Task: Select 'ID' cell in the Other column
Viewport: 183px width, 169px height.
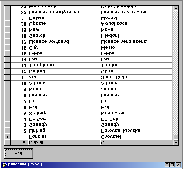Action: click(x=136, y=101)
